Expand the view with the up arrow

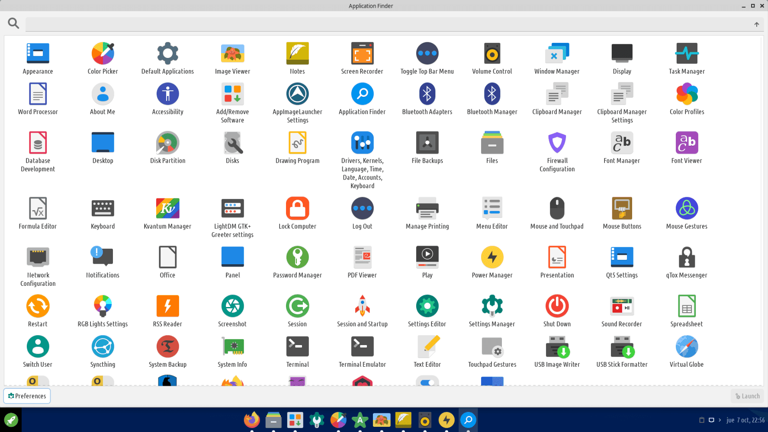tap(756, 25)
